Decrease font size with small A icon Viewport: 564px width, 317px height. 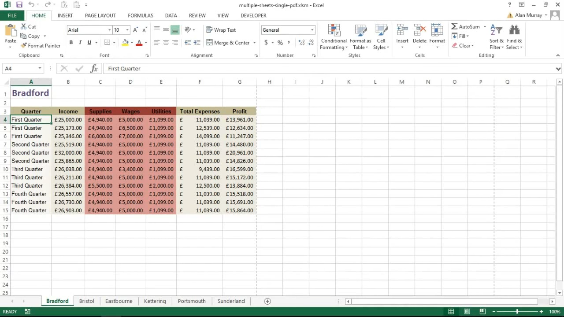144,30
